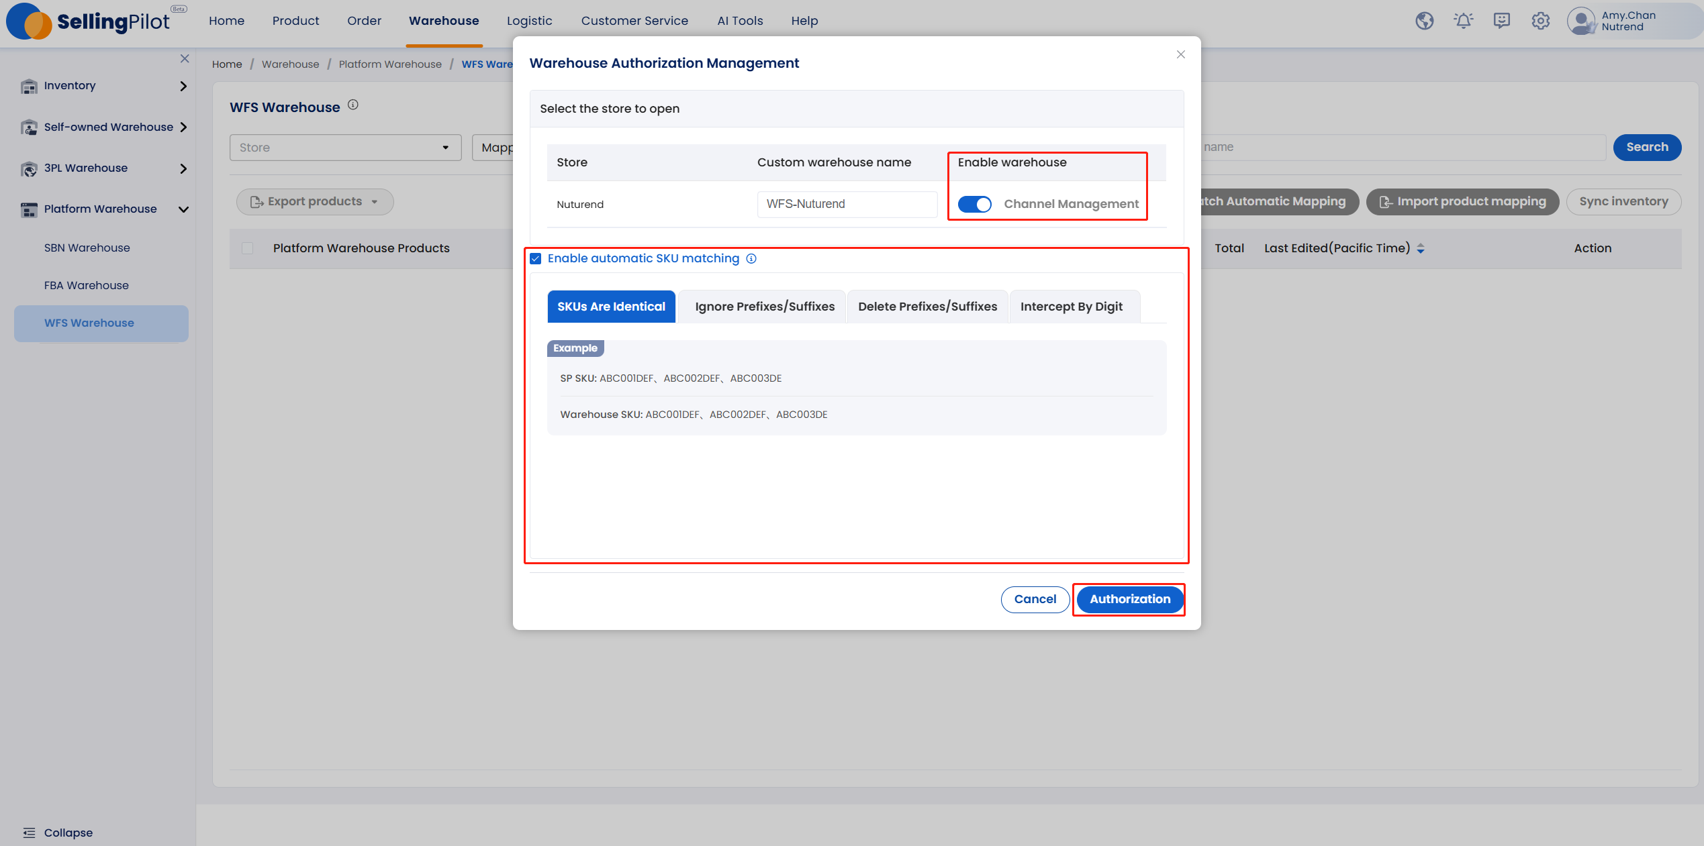Click the Nuturend store cell
The height and width of the screenshot is (846, 1704).
pyautogui.click(x=580, y=205)
